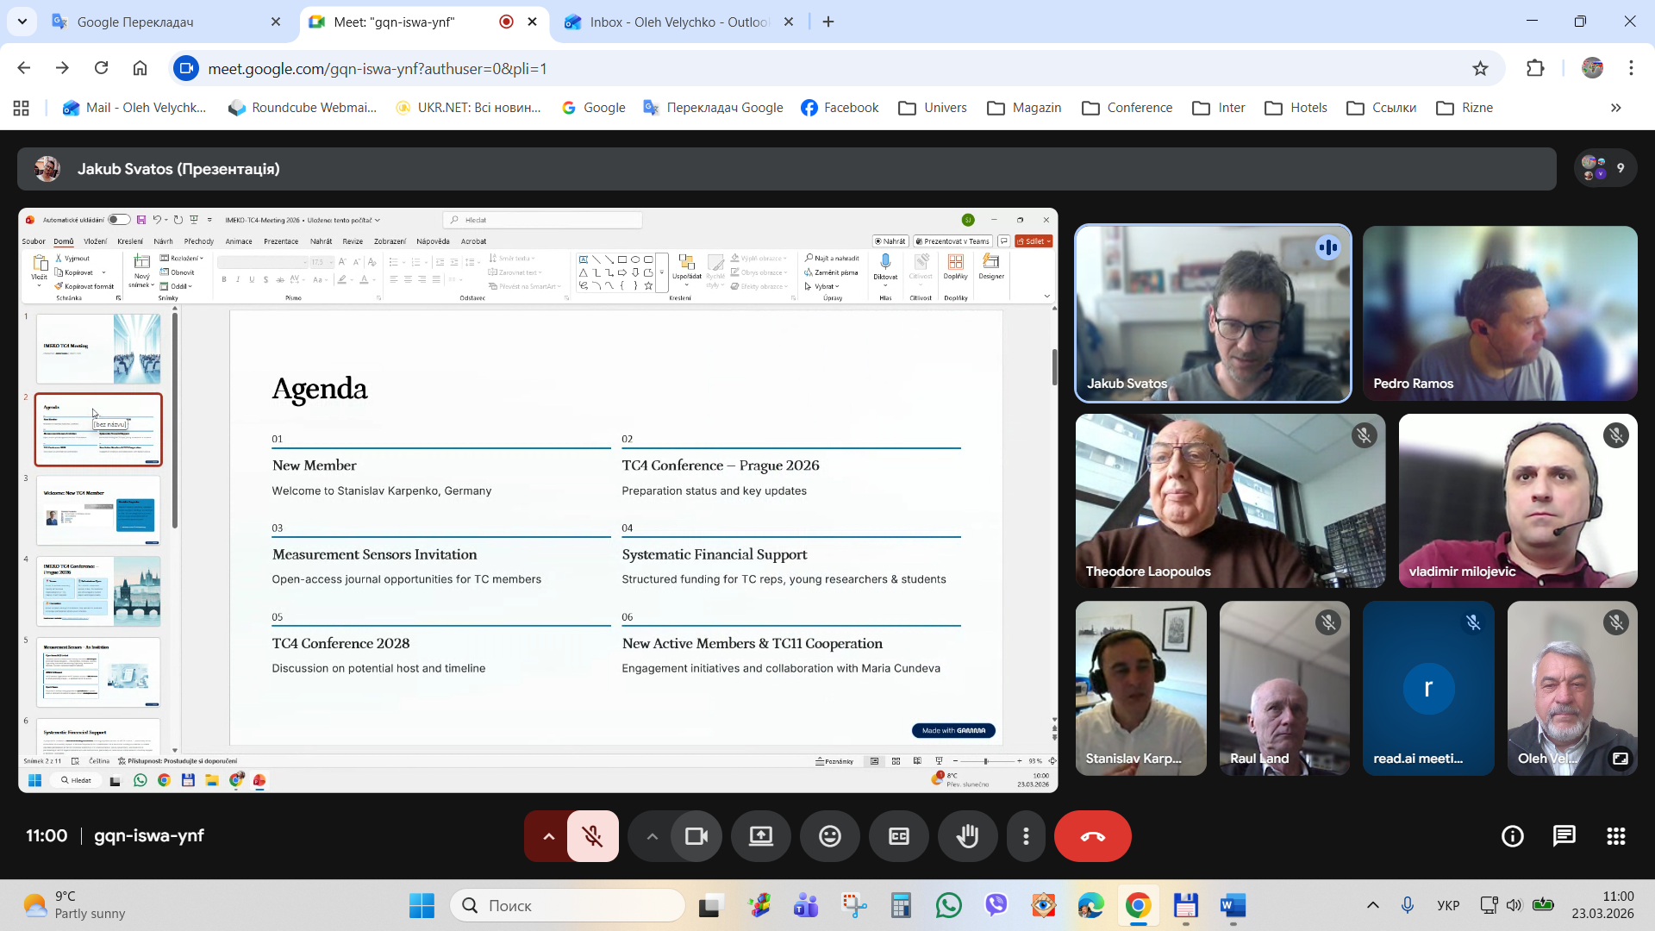Expand the hidden bookmarks chevron

point(1615,108)
